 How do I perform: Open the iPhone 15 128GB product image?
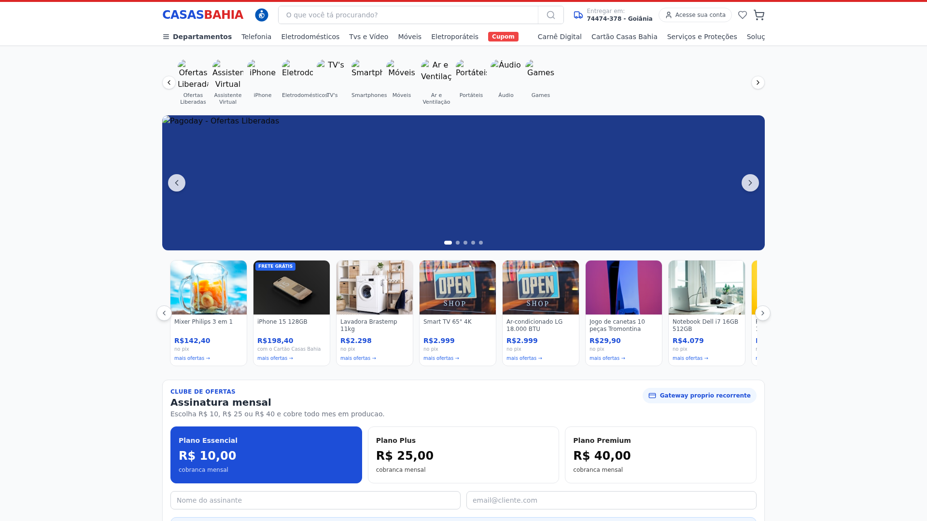[292, 288]
